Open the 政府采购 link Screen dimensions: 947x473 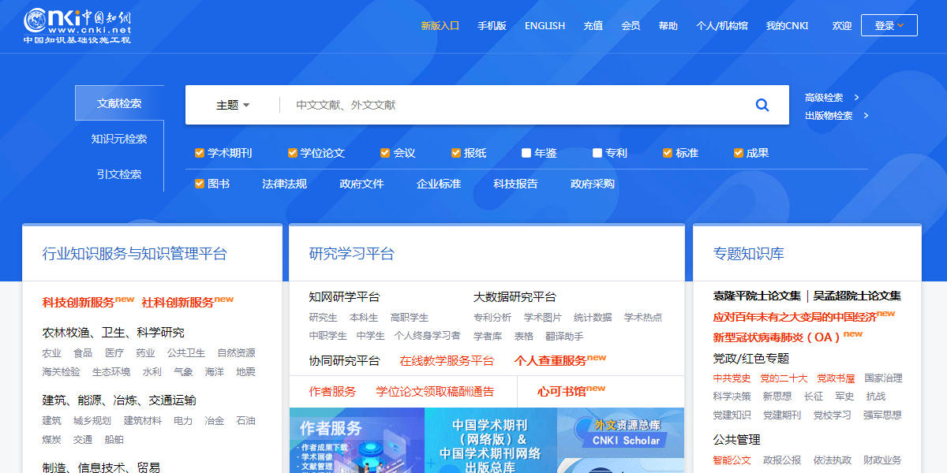coord(593,184)
